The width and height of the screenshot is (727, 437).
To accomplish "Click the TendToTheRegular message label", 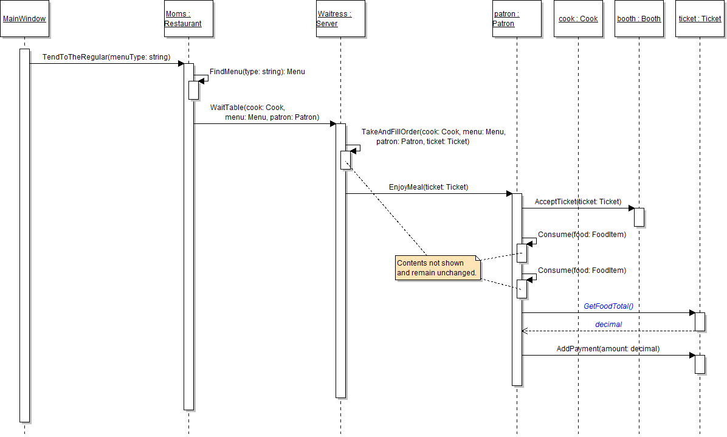I will [x=106, y=57].
